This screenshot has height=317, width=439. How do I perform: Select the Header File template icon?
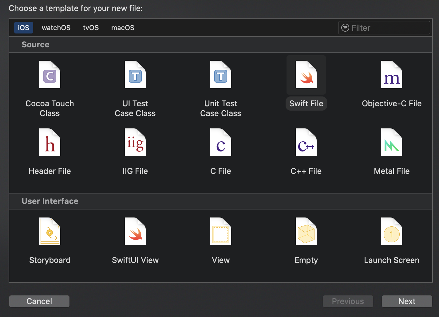50,142
